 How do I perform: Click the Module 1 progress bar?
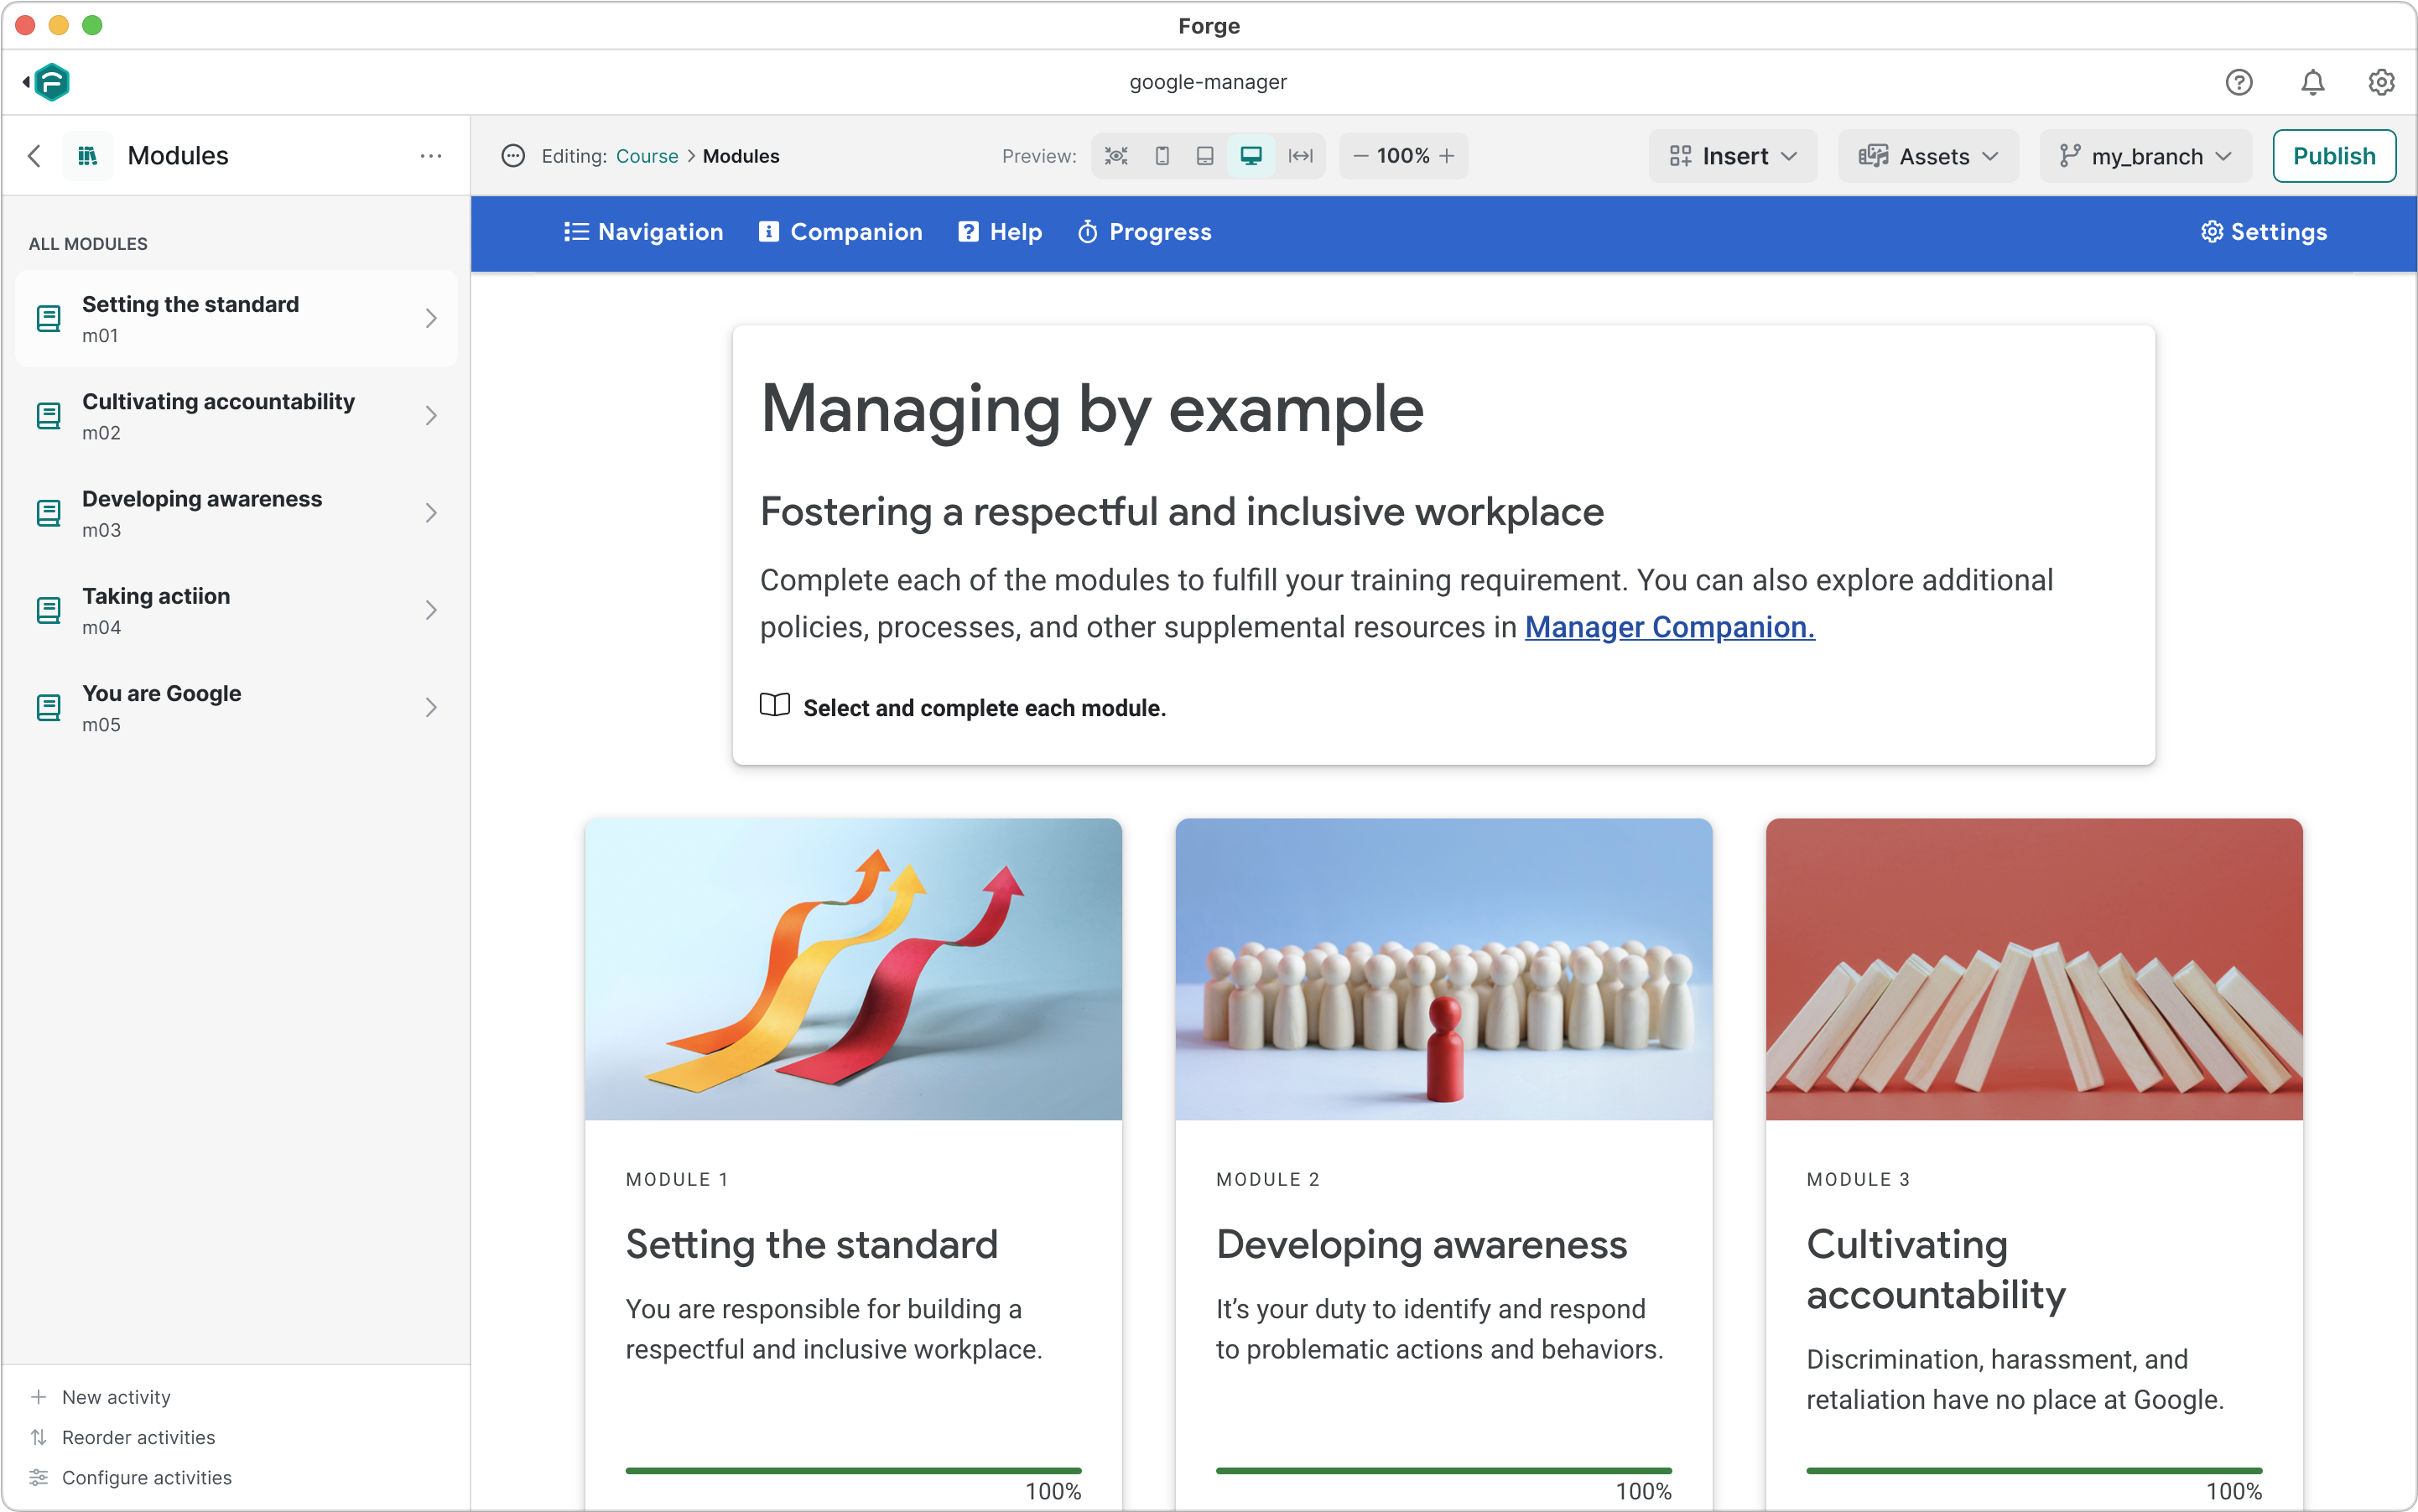(x=853, y=1470)
